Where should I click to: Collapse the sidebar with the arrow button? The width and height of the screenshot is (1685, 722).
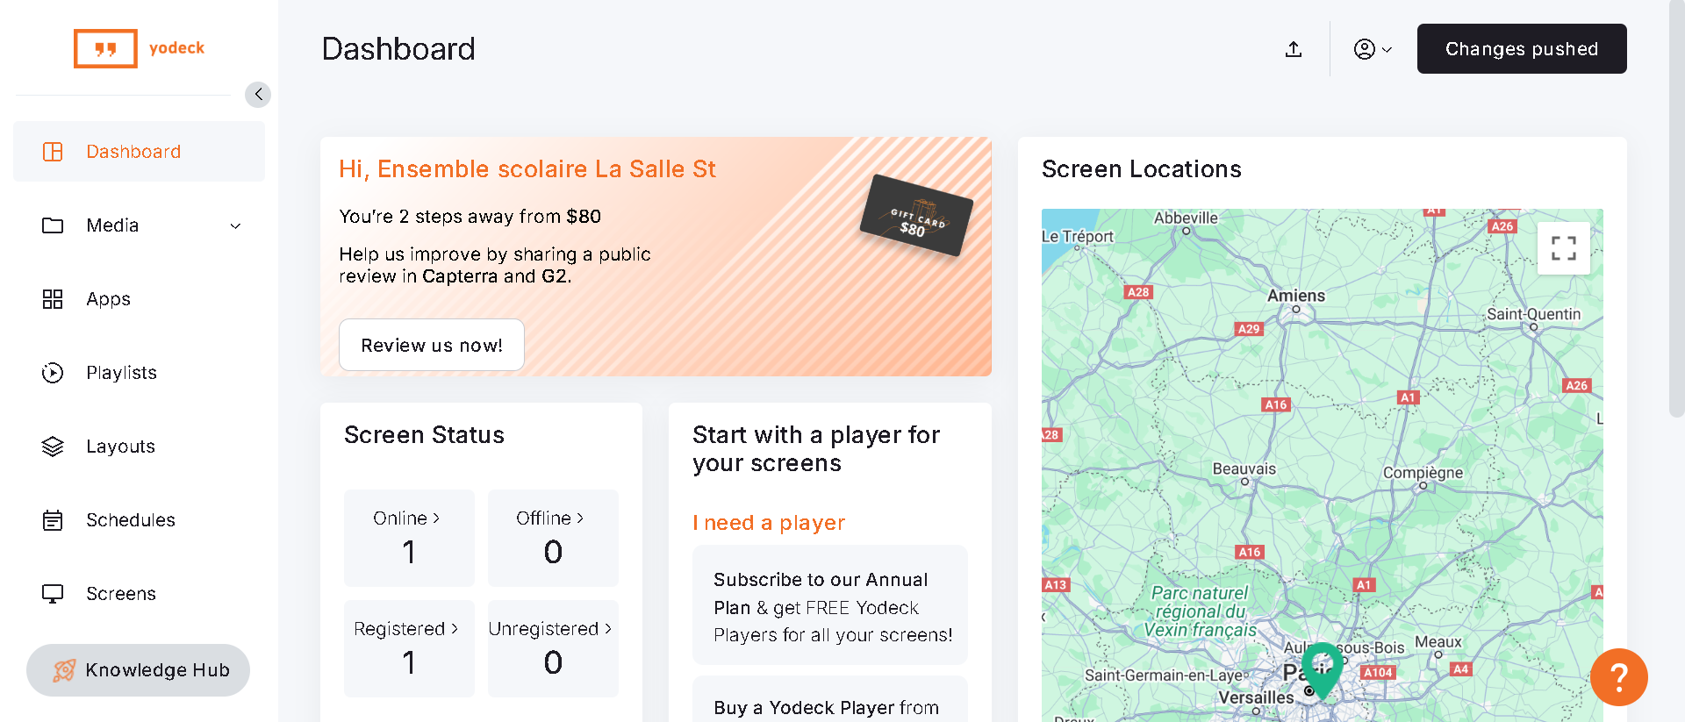pyautogui.click(x=258, y=95)
